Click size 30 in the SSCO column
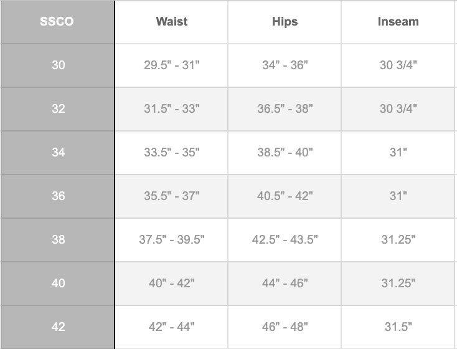The width and height of the screenshot is (457, 349). 58,65
